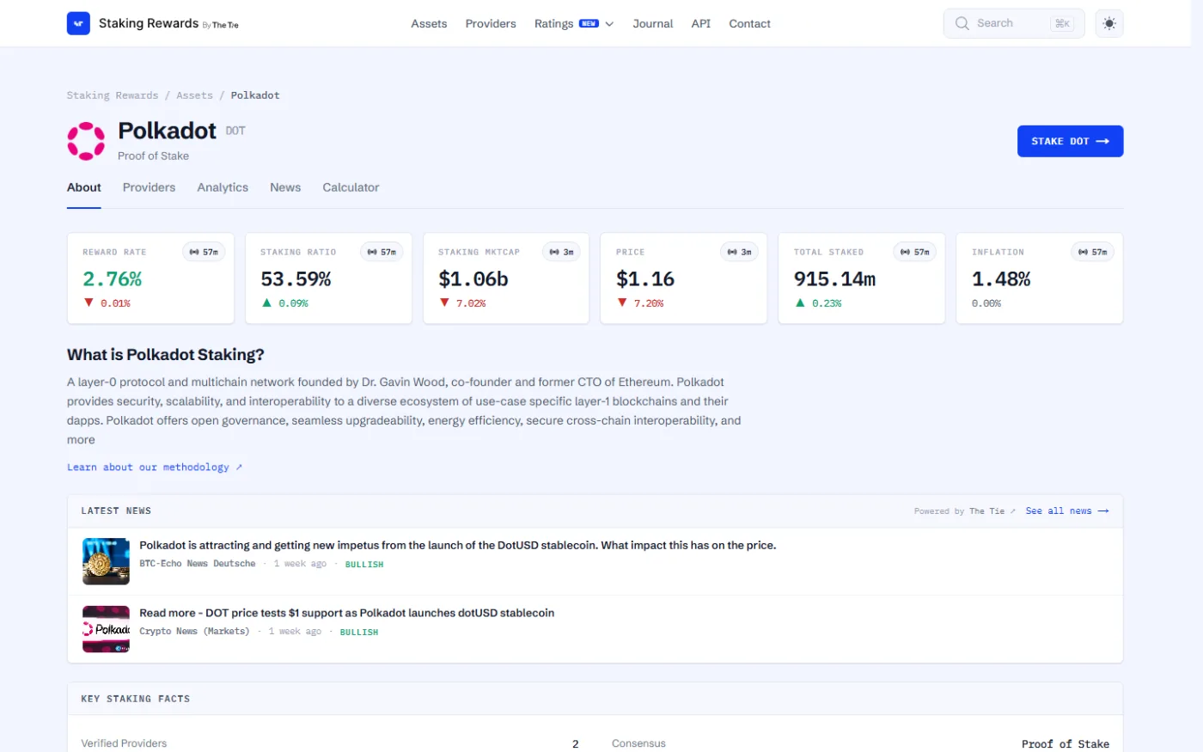This screenshot has width=1203, height=752.
Task: Open the DotUSD stablecoin impetus headline
Action: pos(458,545)
